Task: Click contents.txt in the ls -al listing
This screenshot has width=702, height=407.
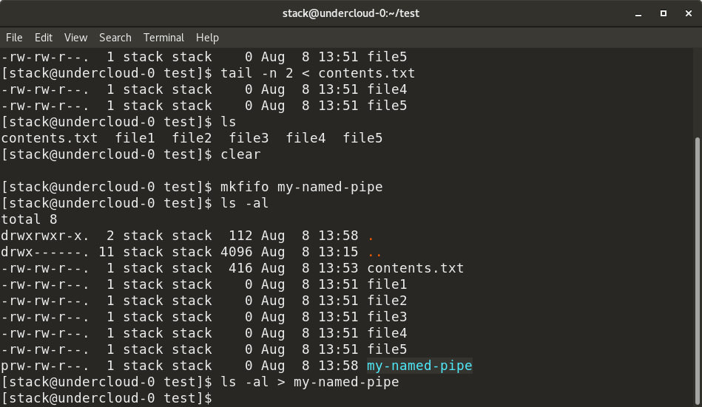Action: 415,268
